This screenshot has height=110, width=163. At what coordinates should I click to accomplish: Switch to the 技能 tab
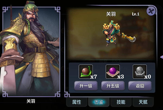point(121,102)
